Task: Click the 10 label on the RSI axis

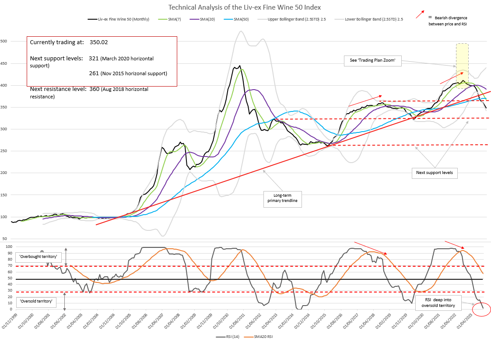Action: pyautogui.click(x=10, y=303)
